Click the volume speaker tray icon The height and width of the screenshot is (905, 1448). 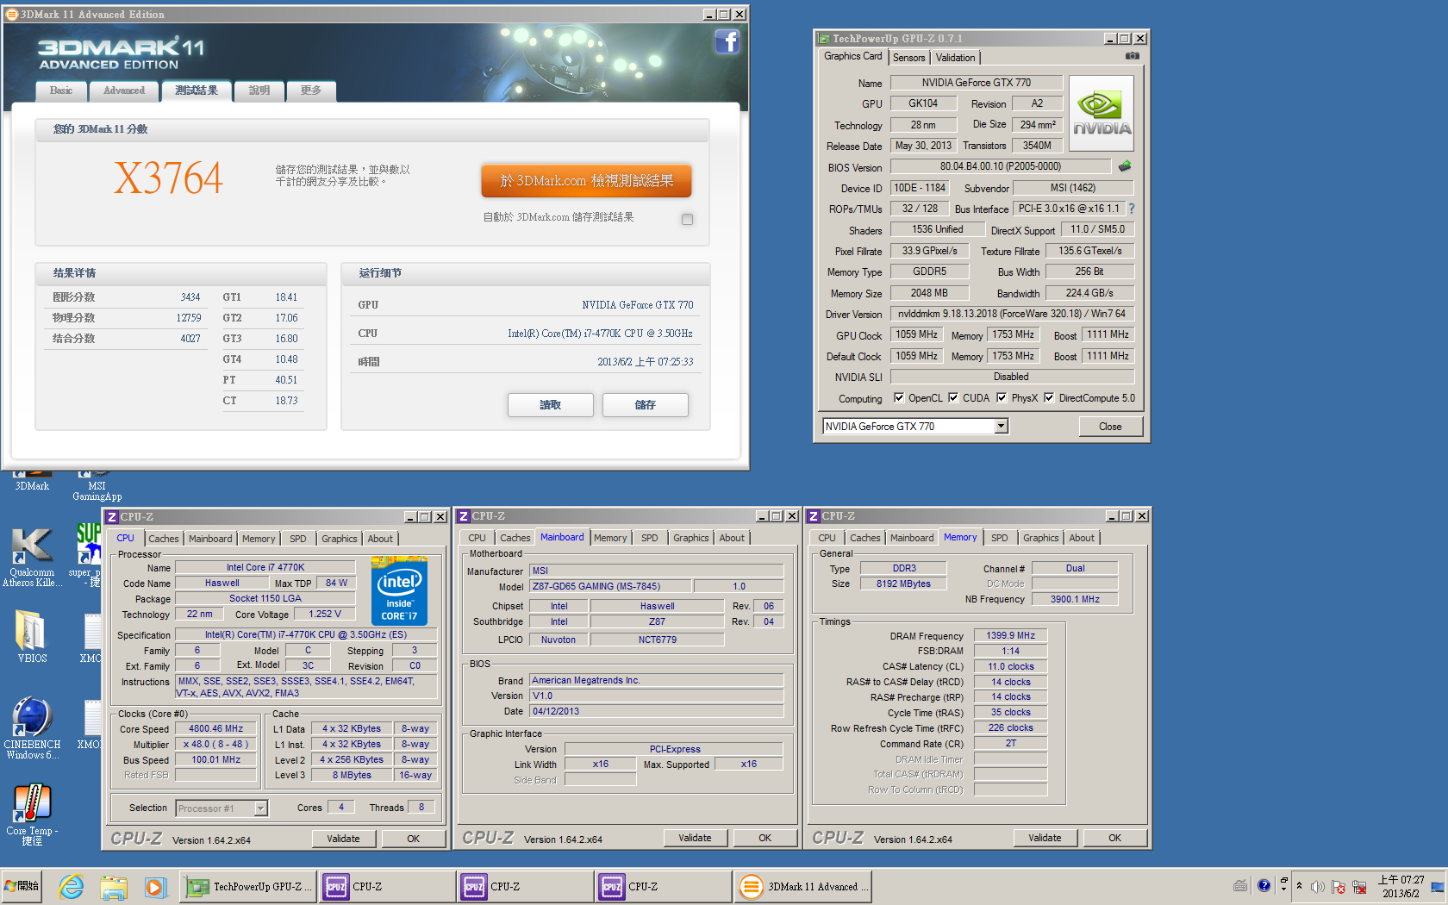click(x=1317, y=887)
